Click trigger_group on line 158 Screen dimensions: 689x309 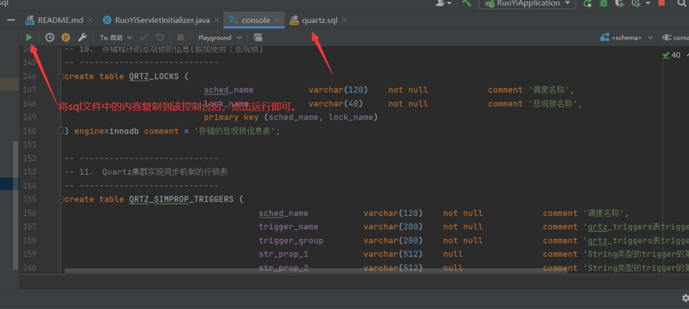[x=291, y=241]
